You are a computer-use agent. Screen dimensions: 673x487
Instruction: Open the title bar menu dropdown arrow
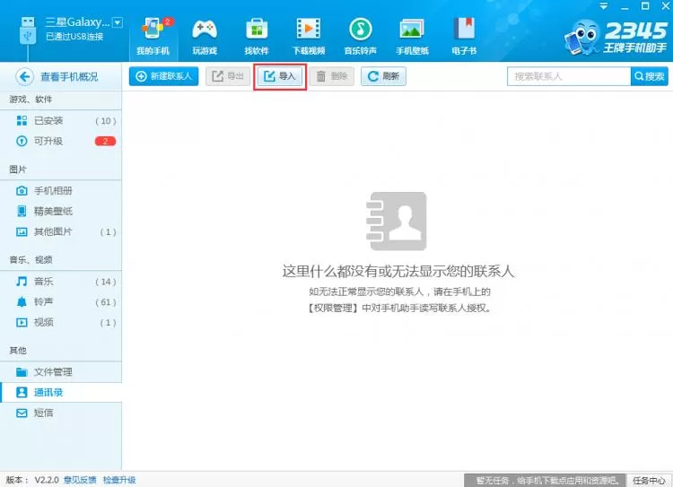click(x=604, y=6)
